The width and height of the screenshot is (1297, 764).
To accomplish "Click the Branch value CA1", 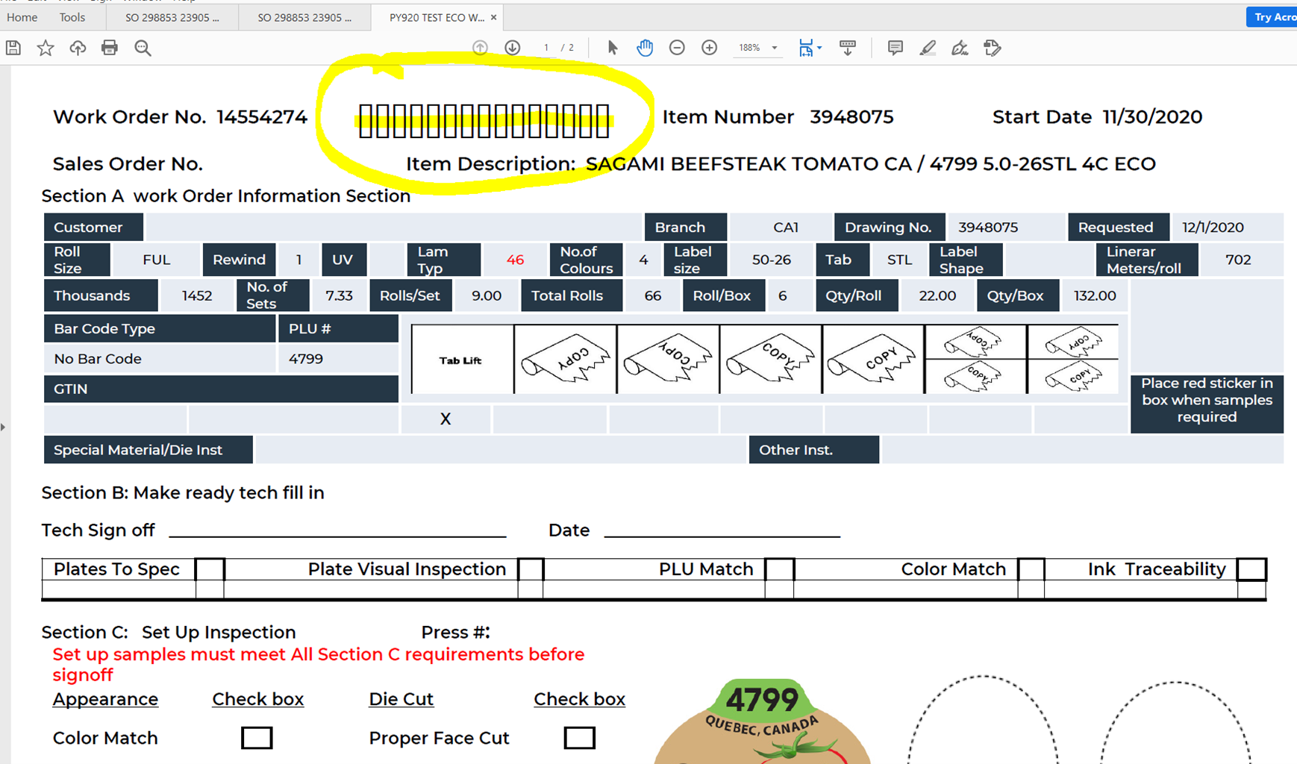I will 786,228.
